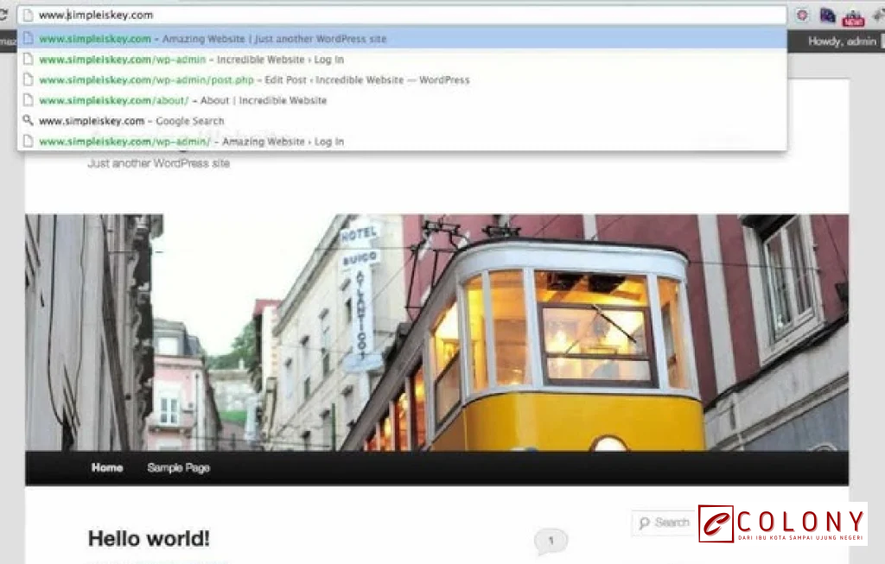
Task: Open the purple browser extension icon
Action: [x=827, y=14]
